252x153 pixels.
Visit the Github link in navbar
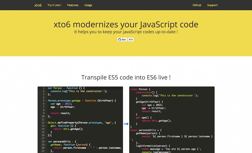[197, 5]
